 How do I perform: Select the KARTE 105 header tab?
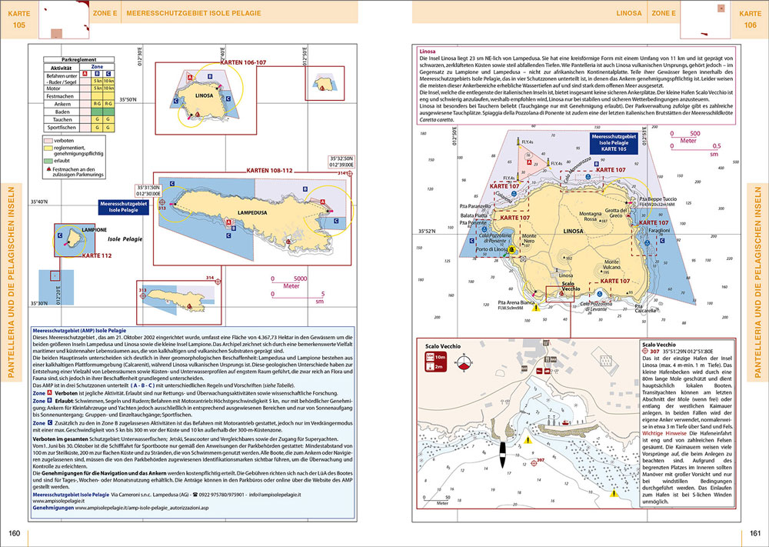pyautogui.click(x=18, y=19)
